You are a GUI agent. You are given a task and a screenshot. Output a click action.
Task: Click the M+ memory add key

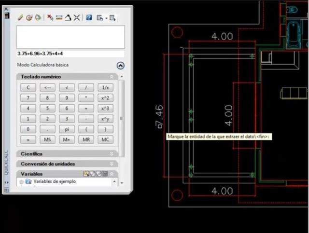(67, 139)
